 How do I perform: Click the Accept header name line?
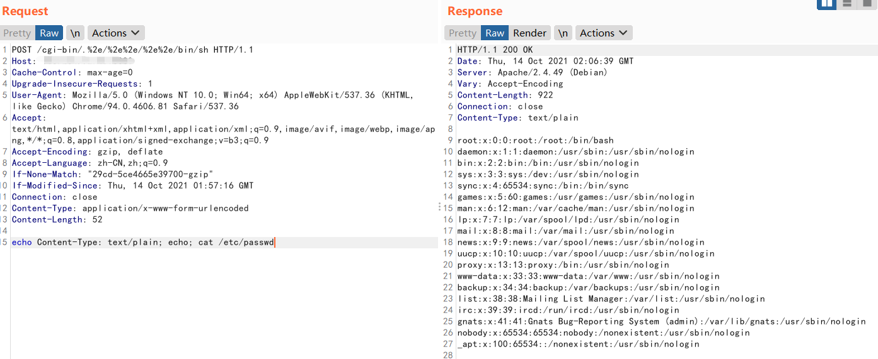click(x=29, y=118)
